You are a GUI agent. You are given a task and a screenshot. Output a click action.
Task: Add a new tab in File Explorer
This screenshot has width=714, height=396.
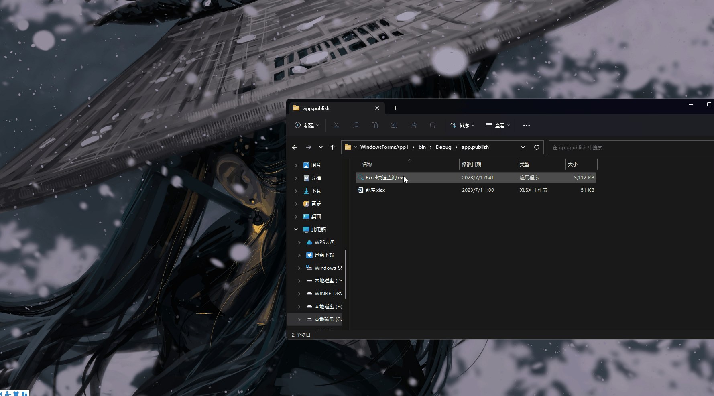pyautogui.click(x=395, y=108)
